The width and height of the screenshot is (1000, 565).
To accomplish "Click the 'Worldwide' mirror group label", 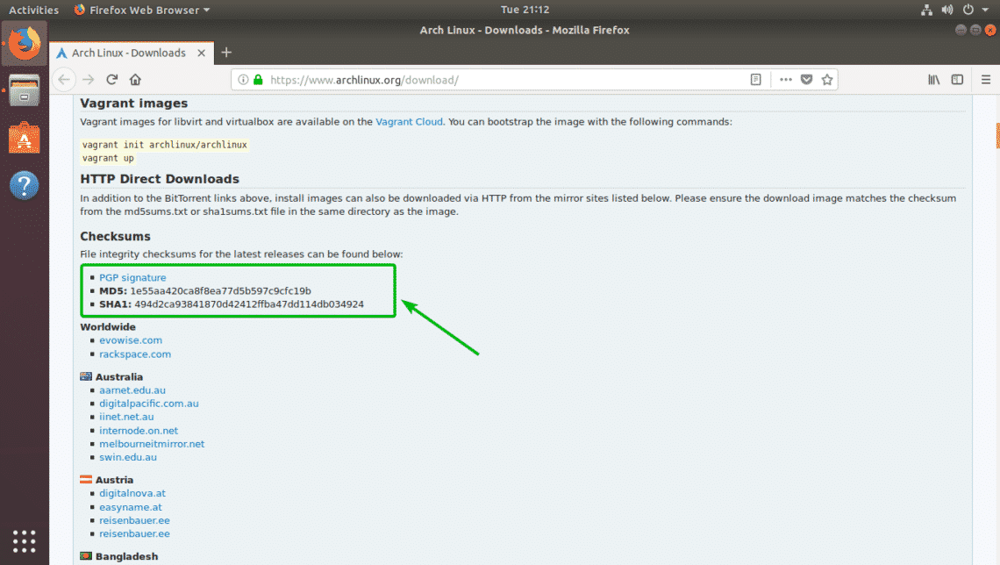I will [x=108, y=327].
